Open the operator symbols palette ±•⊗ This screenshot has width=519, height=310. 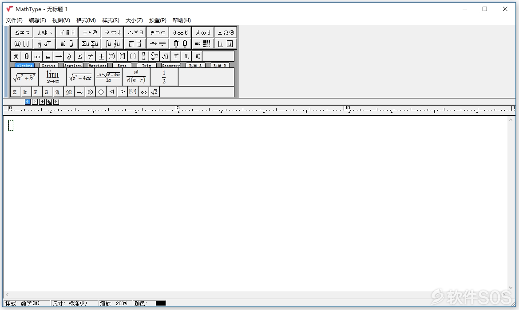tap(90, 32)
